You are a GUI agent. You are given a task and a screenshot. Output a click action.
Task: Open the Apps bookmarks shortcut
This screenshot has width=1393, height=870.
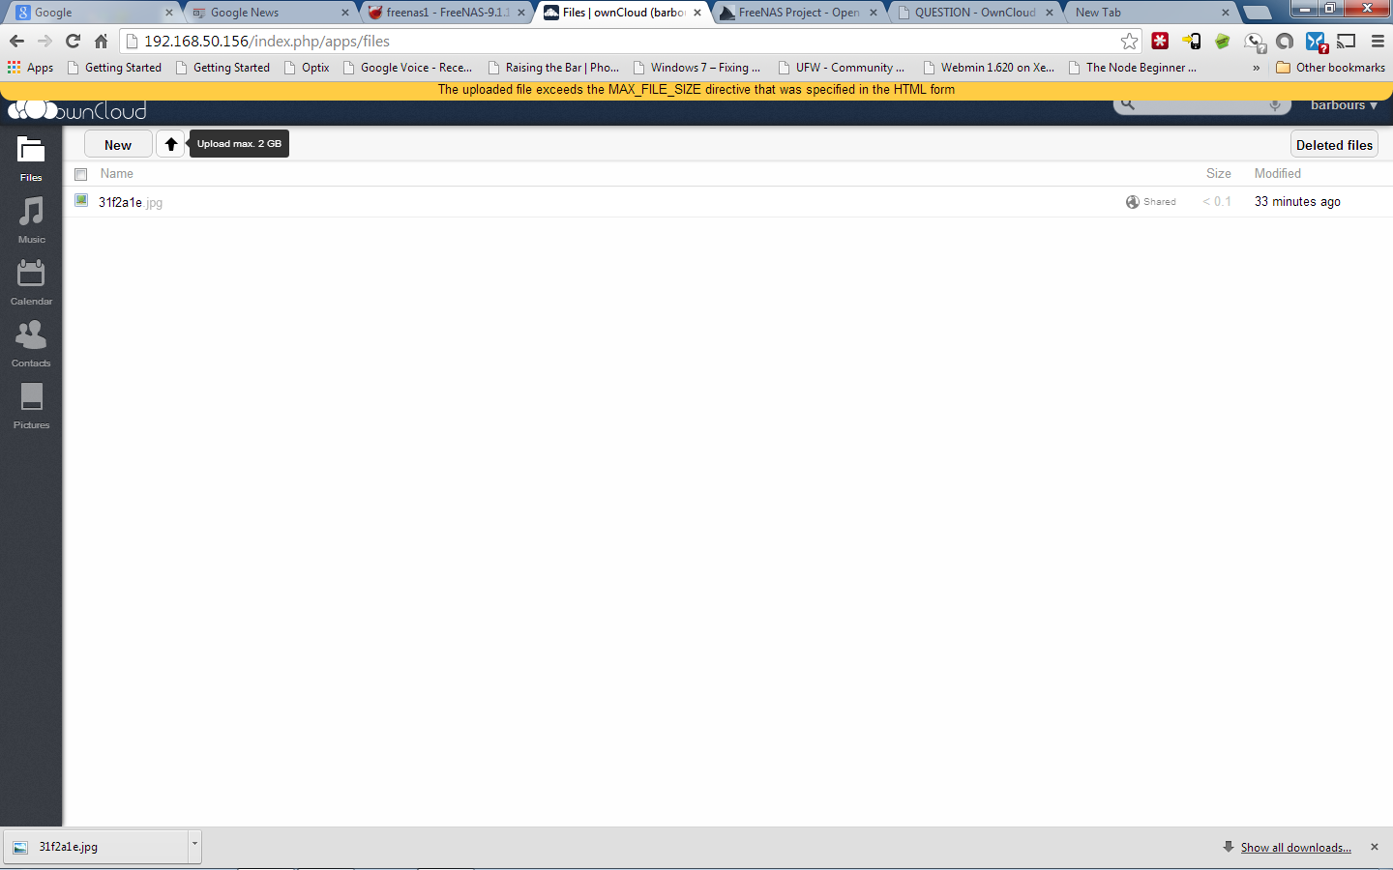click(x=30, y=68)
